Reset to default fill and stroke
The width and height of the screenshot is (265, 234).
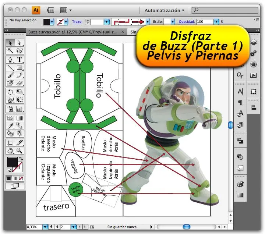coord(10,170)
